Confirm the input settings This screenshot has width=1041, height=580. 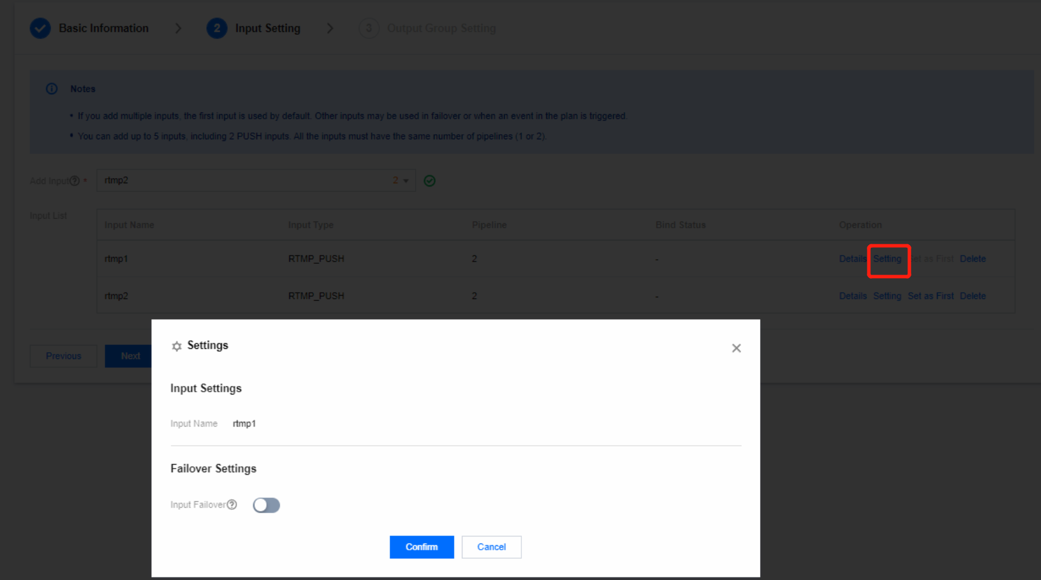(x=421, y=547)
